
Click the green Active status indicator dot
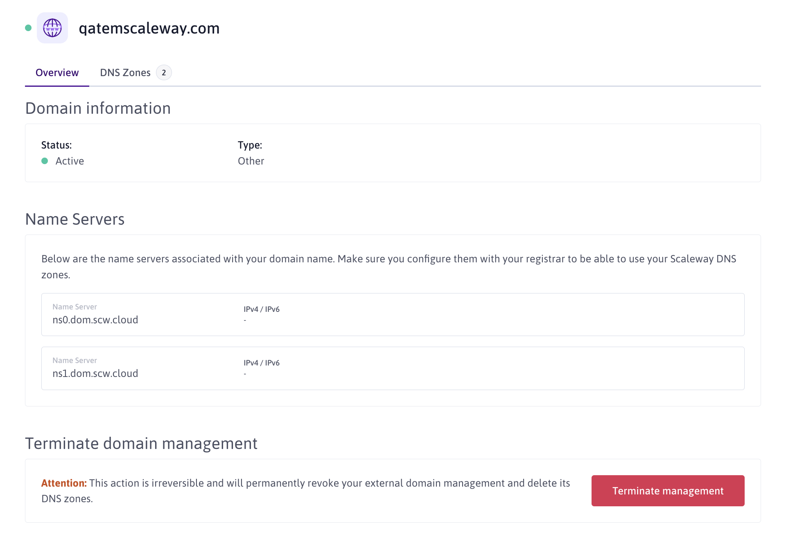tap(45, 161)
